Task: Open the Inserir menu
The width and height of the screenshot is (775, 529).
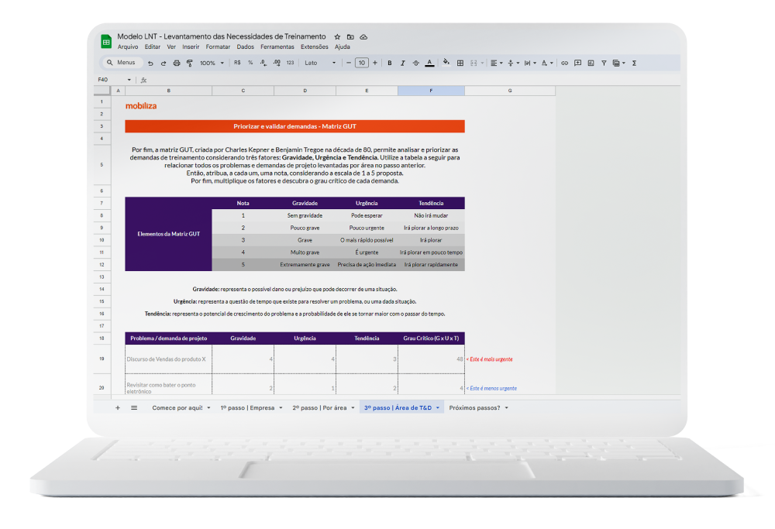Action: (191, 47)
